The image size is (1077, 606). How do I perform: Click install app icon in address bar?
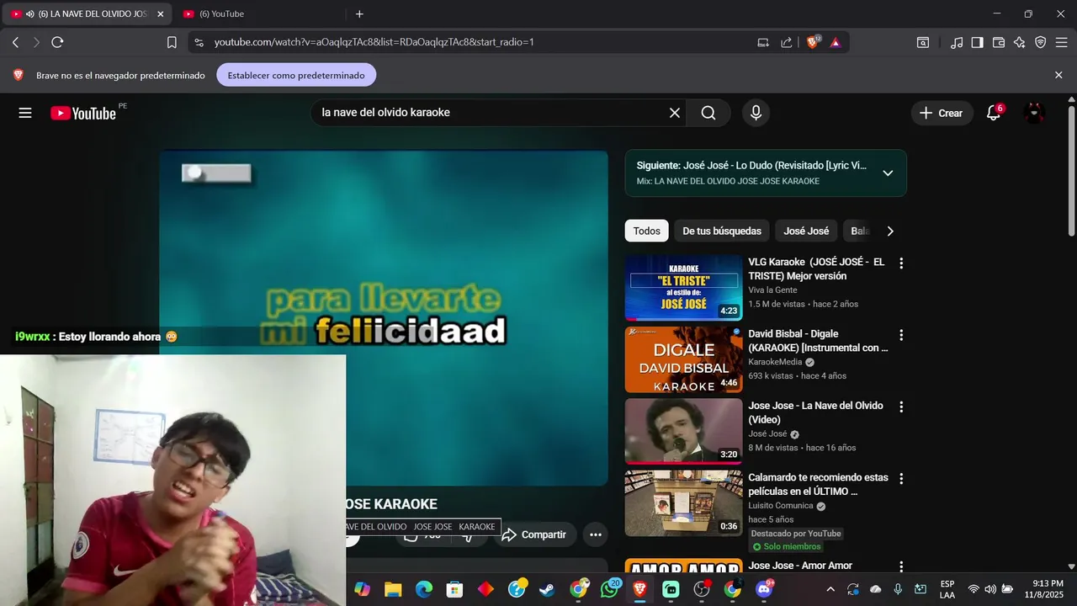pos(763,42)
